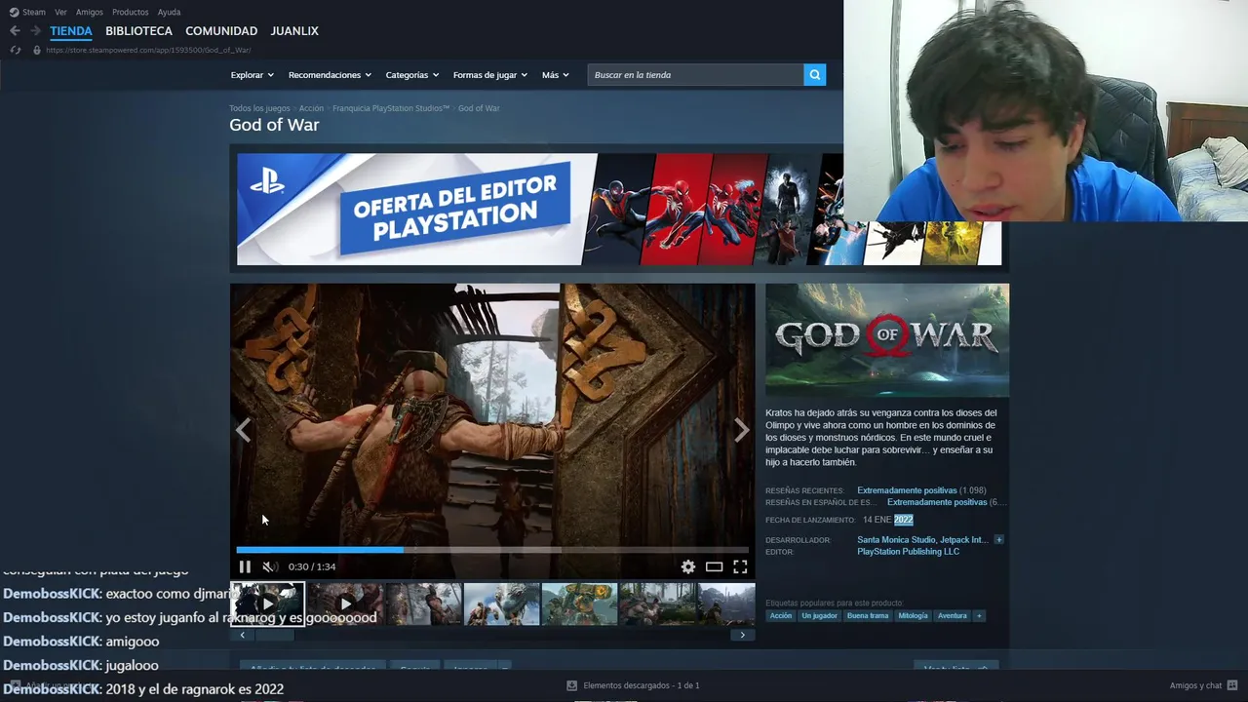Image resolution: width=1248 pixels, height=702 pixels.
Task: Open recent reviews 'Extremadamente positivas' link
Action: (x=907, y=490)
